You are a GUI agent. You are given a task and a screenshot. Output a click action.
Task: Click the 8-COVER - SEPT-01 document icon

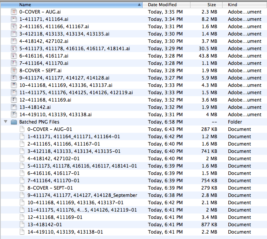22,188
